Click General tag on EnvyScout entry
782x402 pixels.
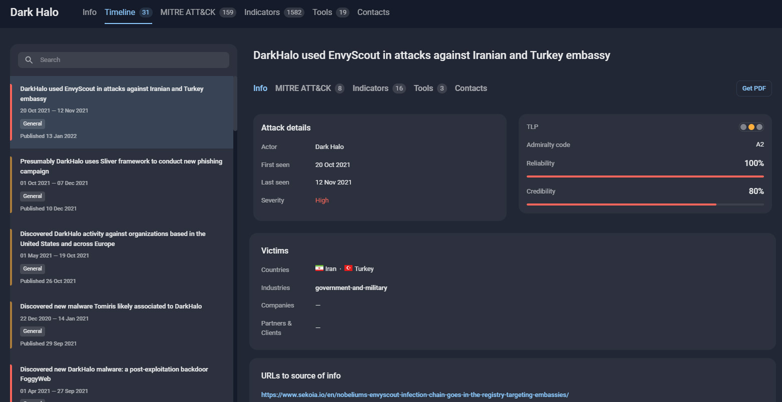33,123
